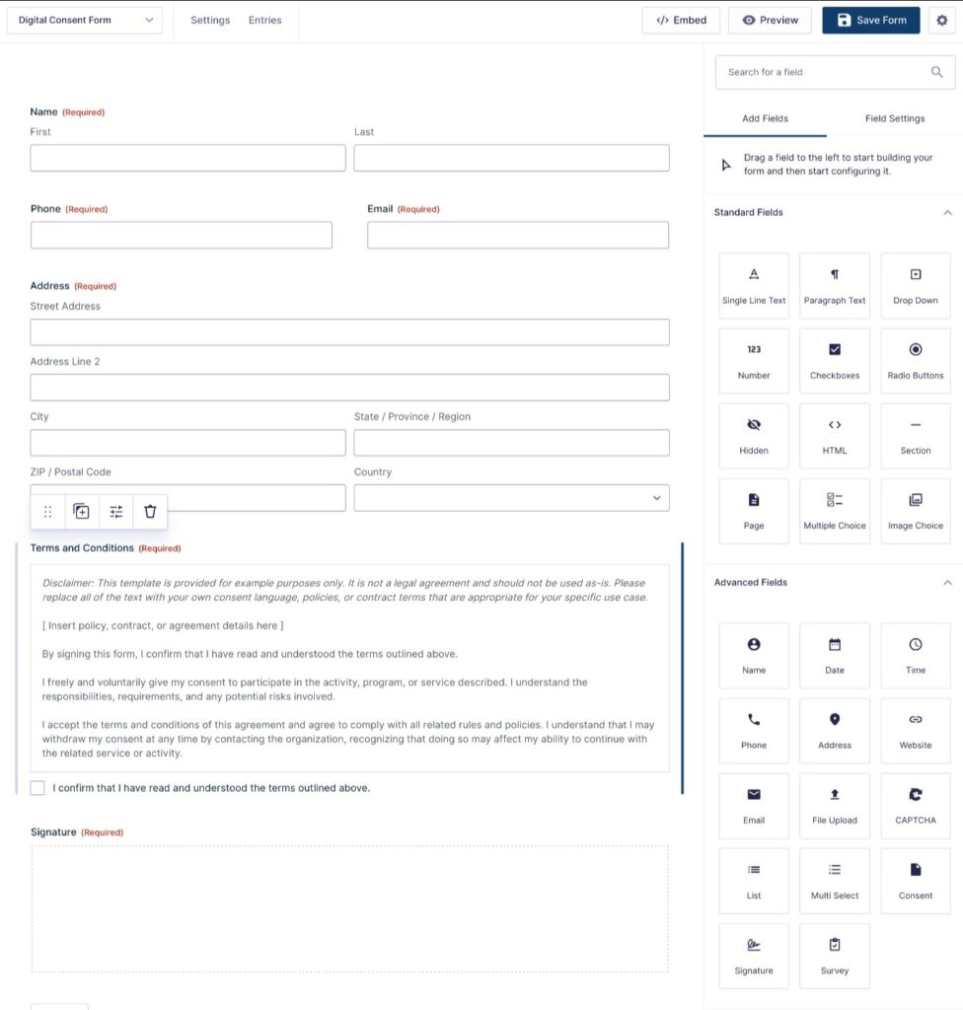Open the field options using the settings slider icon
This screenshot has width=963, height=1010.
coord(115,511)
